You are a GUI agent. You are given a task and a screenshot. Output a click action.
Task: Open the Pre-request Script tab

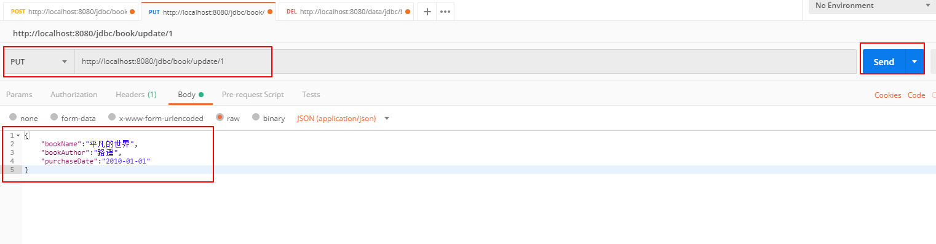point(253,95)
